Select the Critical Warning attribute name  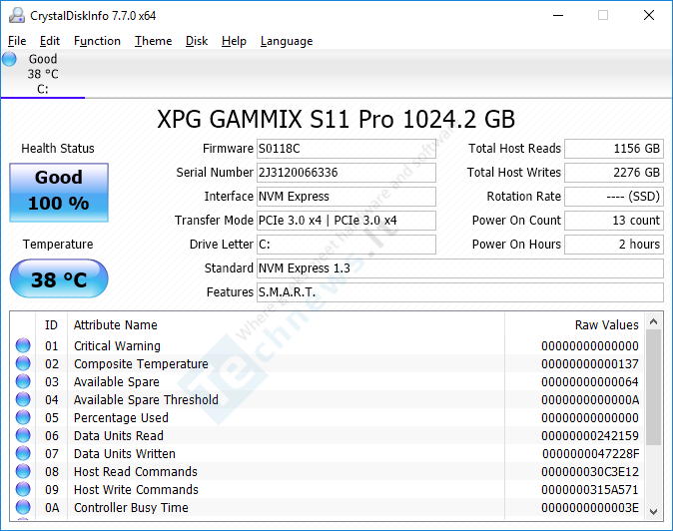tap(117, 345)
